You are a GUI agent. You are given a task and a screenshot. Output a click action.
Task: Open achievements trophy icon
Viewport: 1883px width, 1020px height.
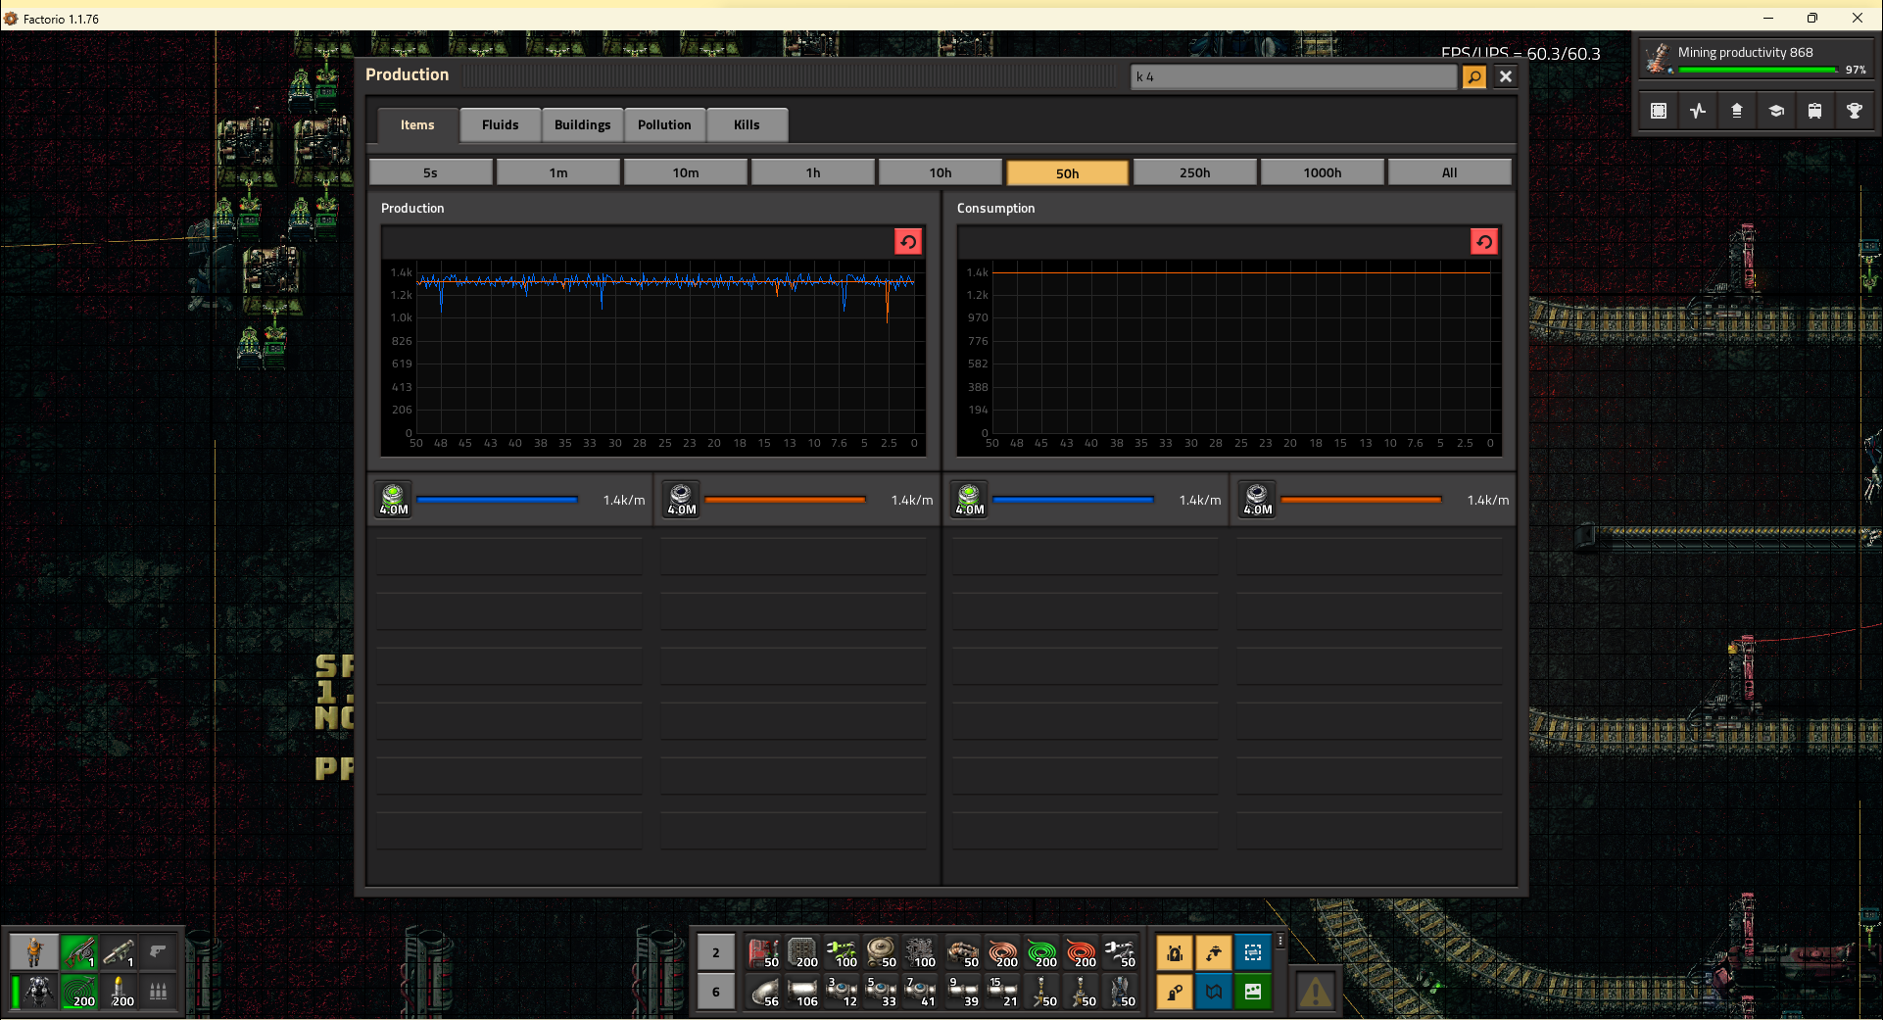(x=1855, y=111)
